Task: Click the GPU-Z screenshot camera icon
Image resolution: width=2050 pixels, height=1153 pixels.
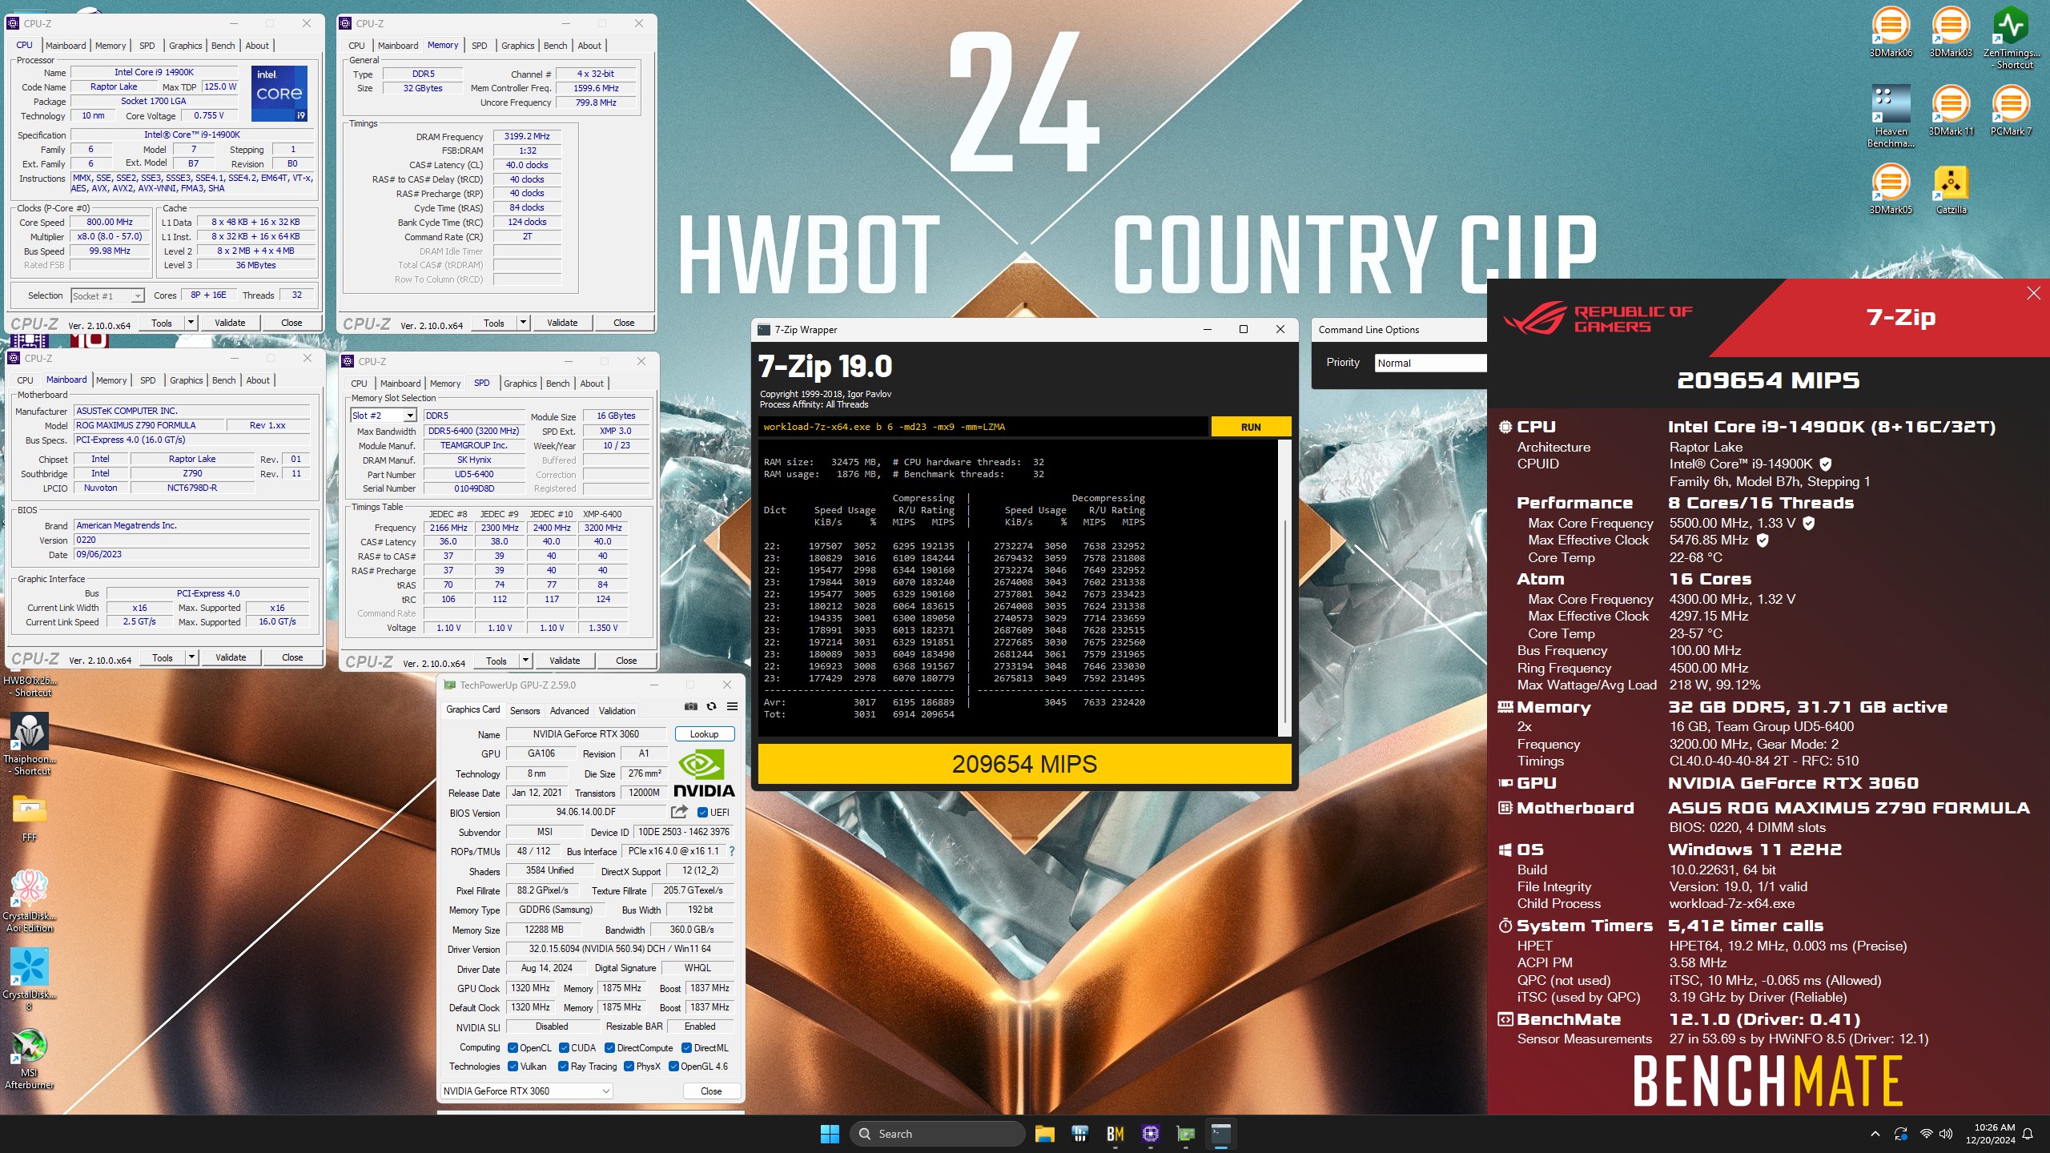Action: pyautogui.click(x=690, y=706)
